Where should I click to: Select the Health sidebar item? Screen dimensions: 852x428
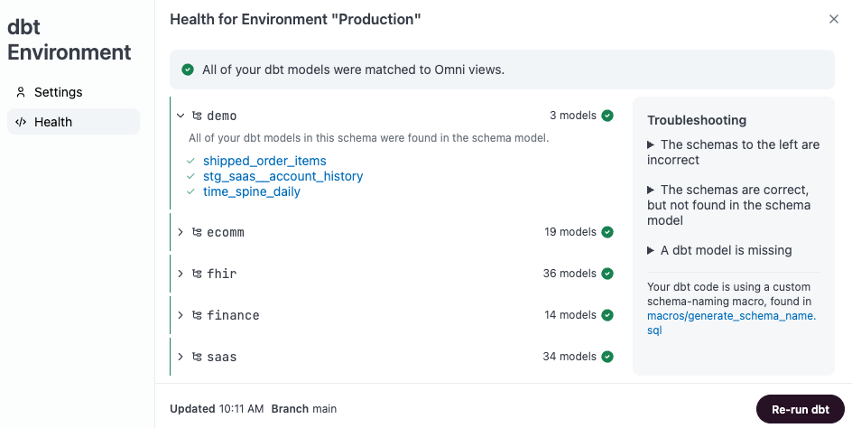coord(53,122)
